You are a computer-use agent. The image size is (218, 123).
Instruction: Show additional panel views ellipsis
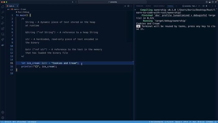pos(176,6)
